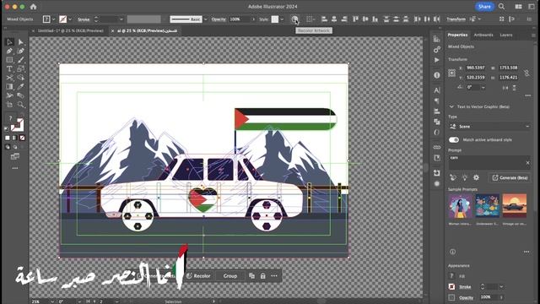The image size is (540, 304).
Task: Click the Home icon in title bar
Action: pyautogui.click(x=34, y=7)
